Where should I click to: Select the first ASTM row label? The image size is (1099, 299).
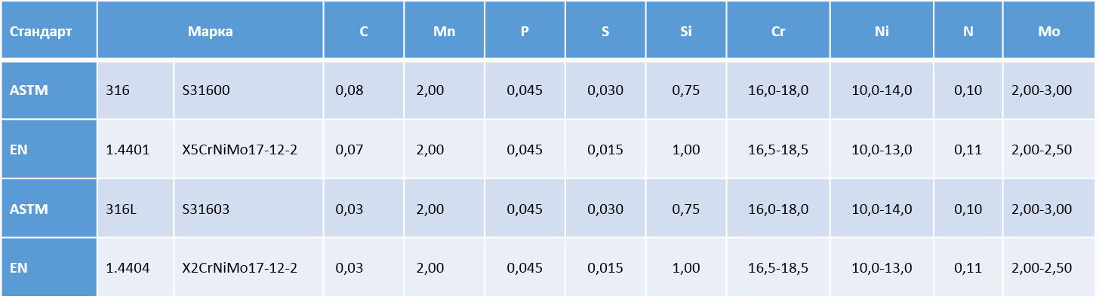tap(49, 90)
